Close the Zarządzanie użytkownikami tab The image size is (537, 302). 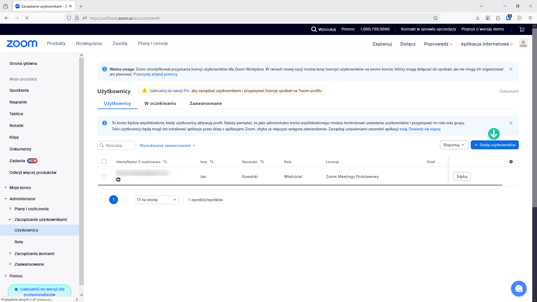(70, 6)
